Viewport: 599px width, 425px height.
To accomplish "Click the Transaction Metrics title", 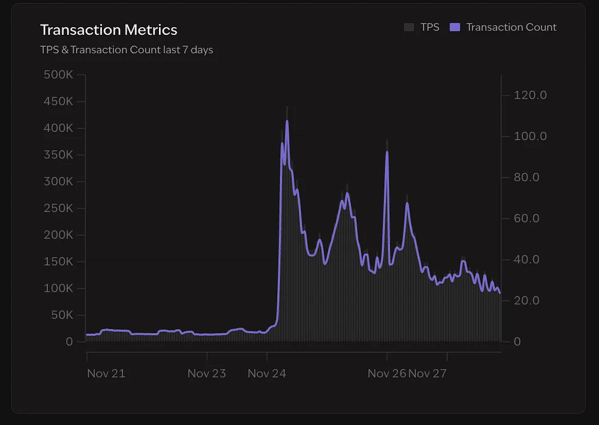I will coord(109,29).
